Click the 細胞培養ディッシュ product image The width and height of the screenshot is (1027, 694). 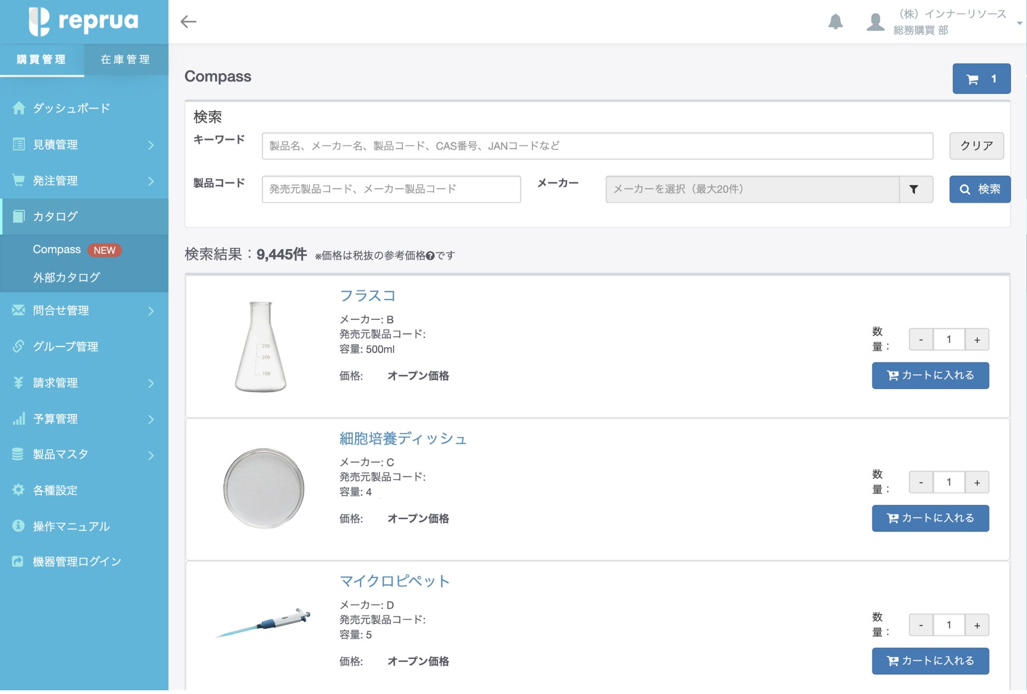coord(264,488)
